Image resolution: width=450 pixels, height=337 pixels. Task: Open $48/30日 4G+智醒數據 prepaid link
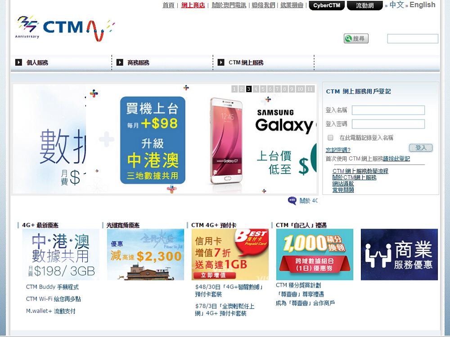coord(229,290)
